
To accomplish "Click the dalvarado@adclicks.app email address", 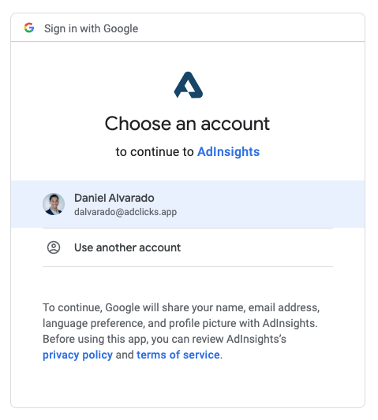I will click(x=125, y=212).
